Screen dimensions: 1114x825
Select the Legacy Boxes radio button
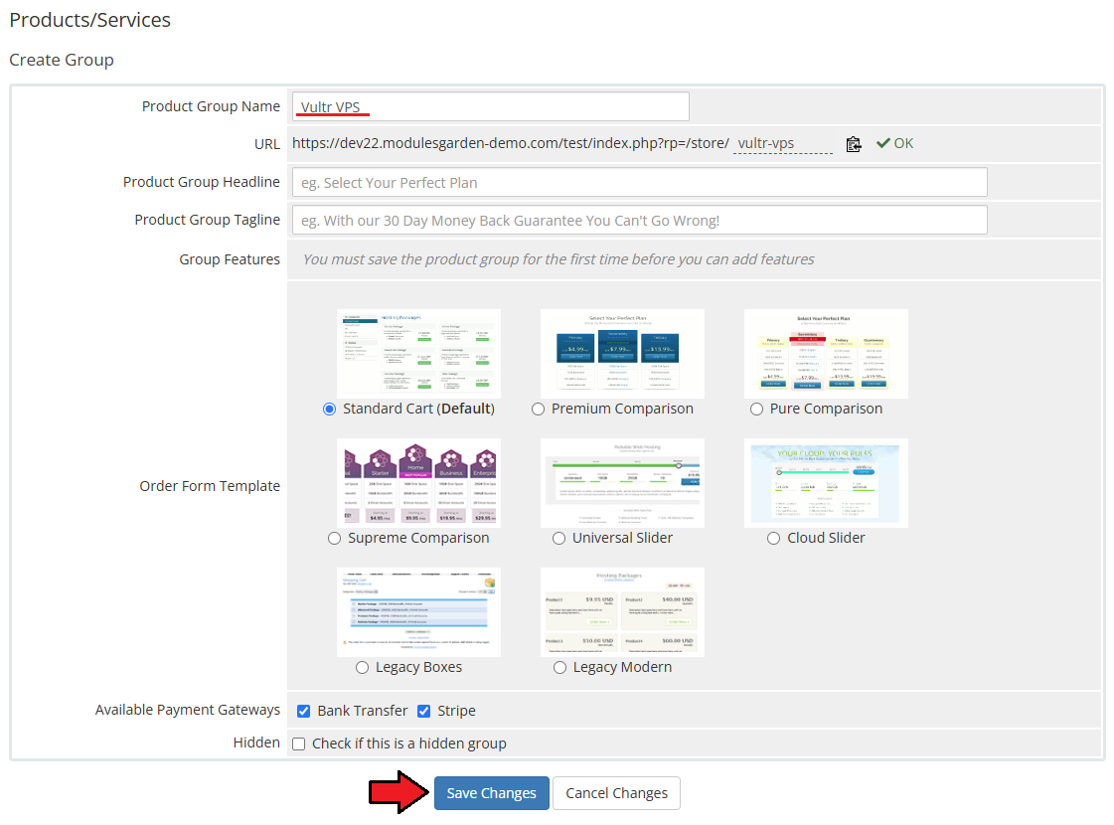point(363,668)
